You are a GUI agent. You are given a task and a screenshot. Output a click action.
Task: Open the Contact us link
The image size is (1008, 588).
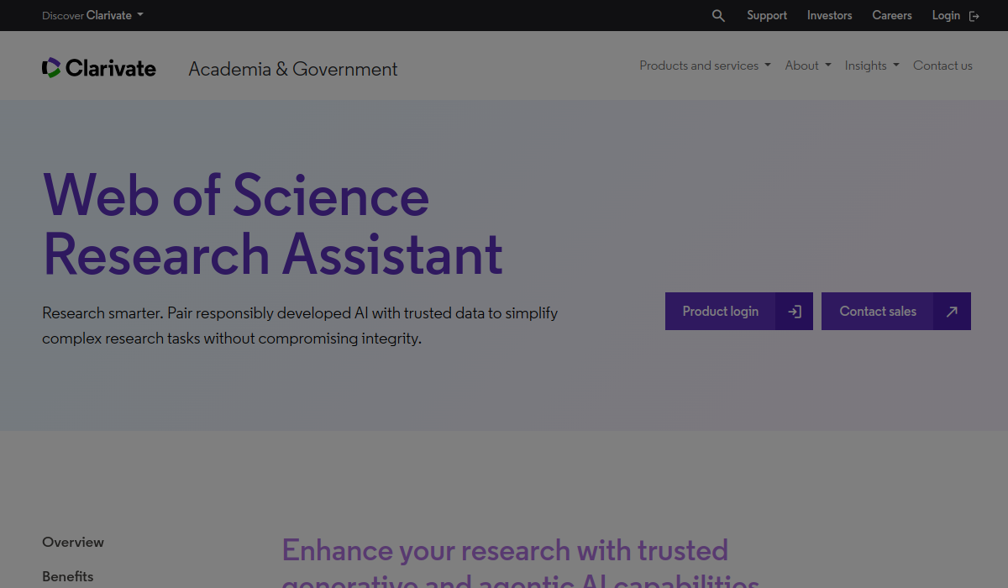click(x=942, y=66)
